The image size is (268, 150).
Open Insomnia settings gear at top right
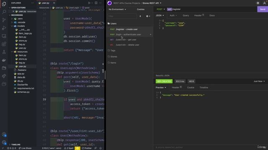(x=258, y=3)
